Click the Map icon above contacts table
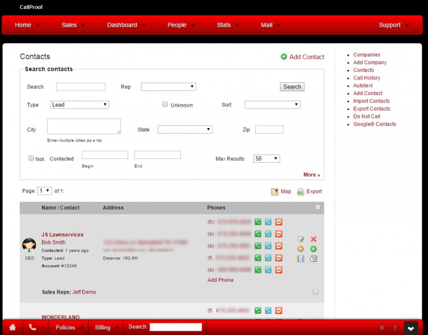 pyautogui.click(x=275, y=192)
